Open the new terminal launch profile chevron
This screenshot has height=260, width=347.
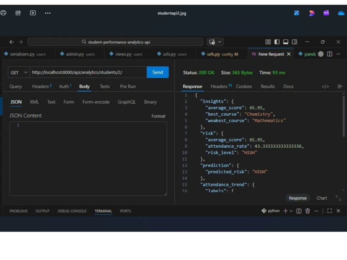click(291, 211)
